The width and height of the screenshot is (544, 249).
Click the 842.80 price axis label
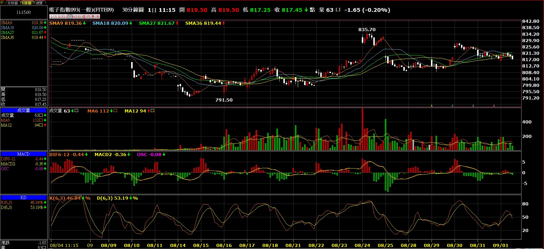[531, 21]
